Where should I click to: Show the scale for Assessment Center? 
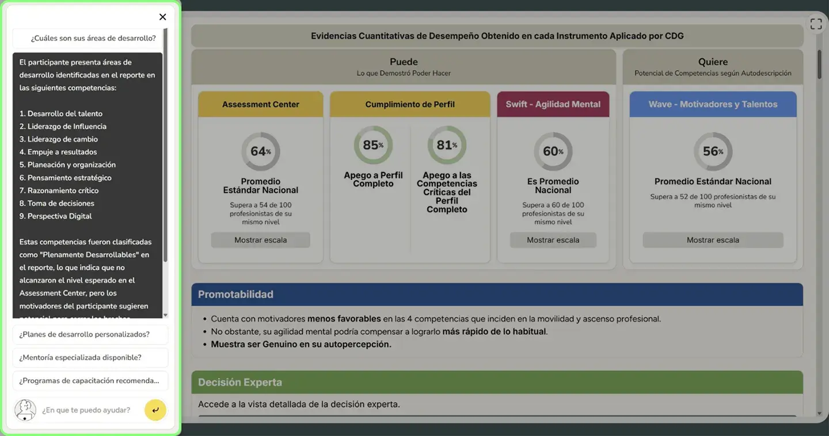(x=261, y=240)
